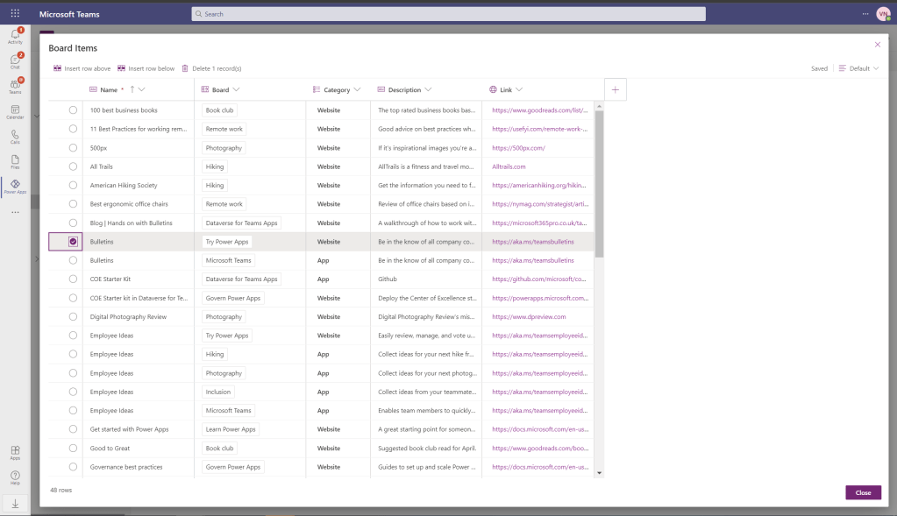Viewport: 897px width, 516px height.
Task: Expand the Board column dropdown
Action: pyautogui.click(x=236, y=89)
